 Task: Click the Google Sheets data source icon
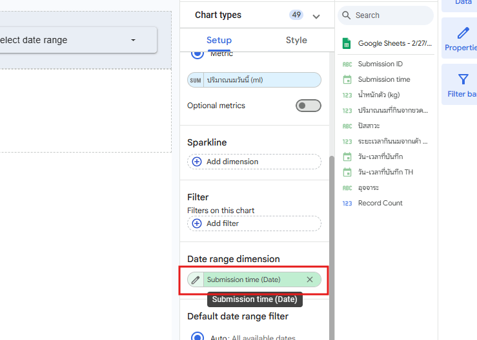click(x=347, y=44)
